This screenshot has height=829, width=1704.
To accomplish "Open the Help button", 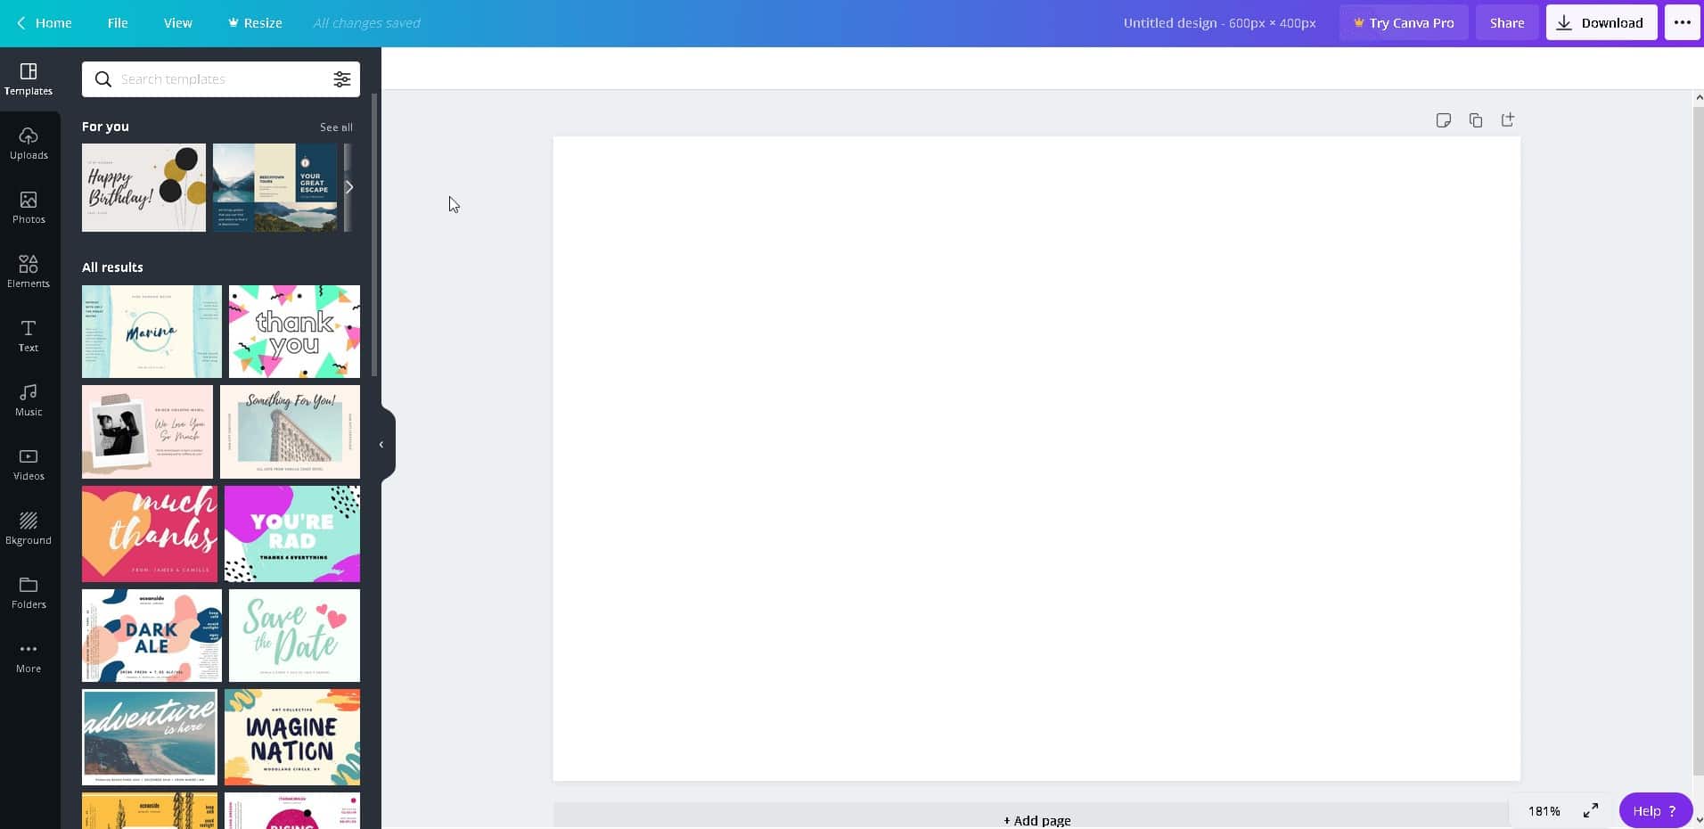I will coord(1655,810).
